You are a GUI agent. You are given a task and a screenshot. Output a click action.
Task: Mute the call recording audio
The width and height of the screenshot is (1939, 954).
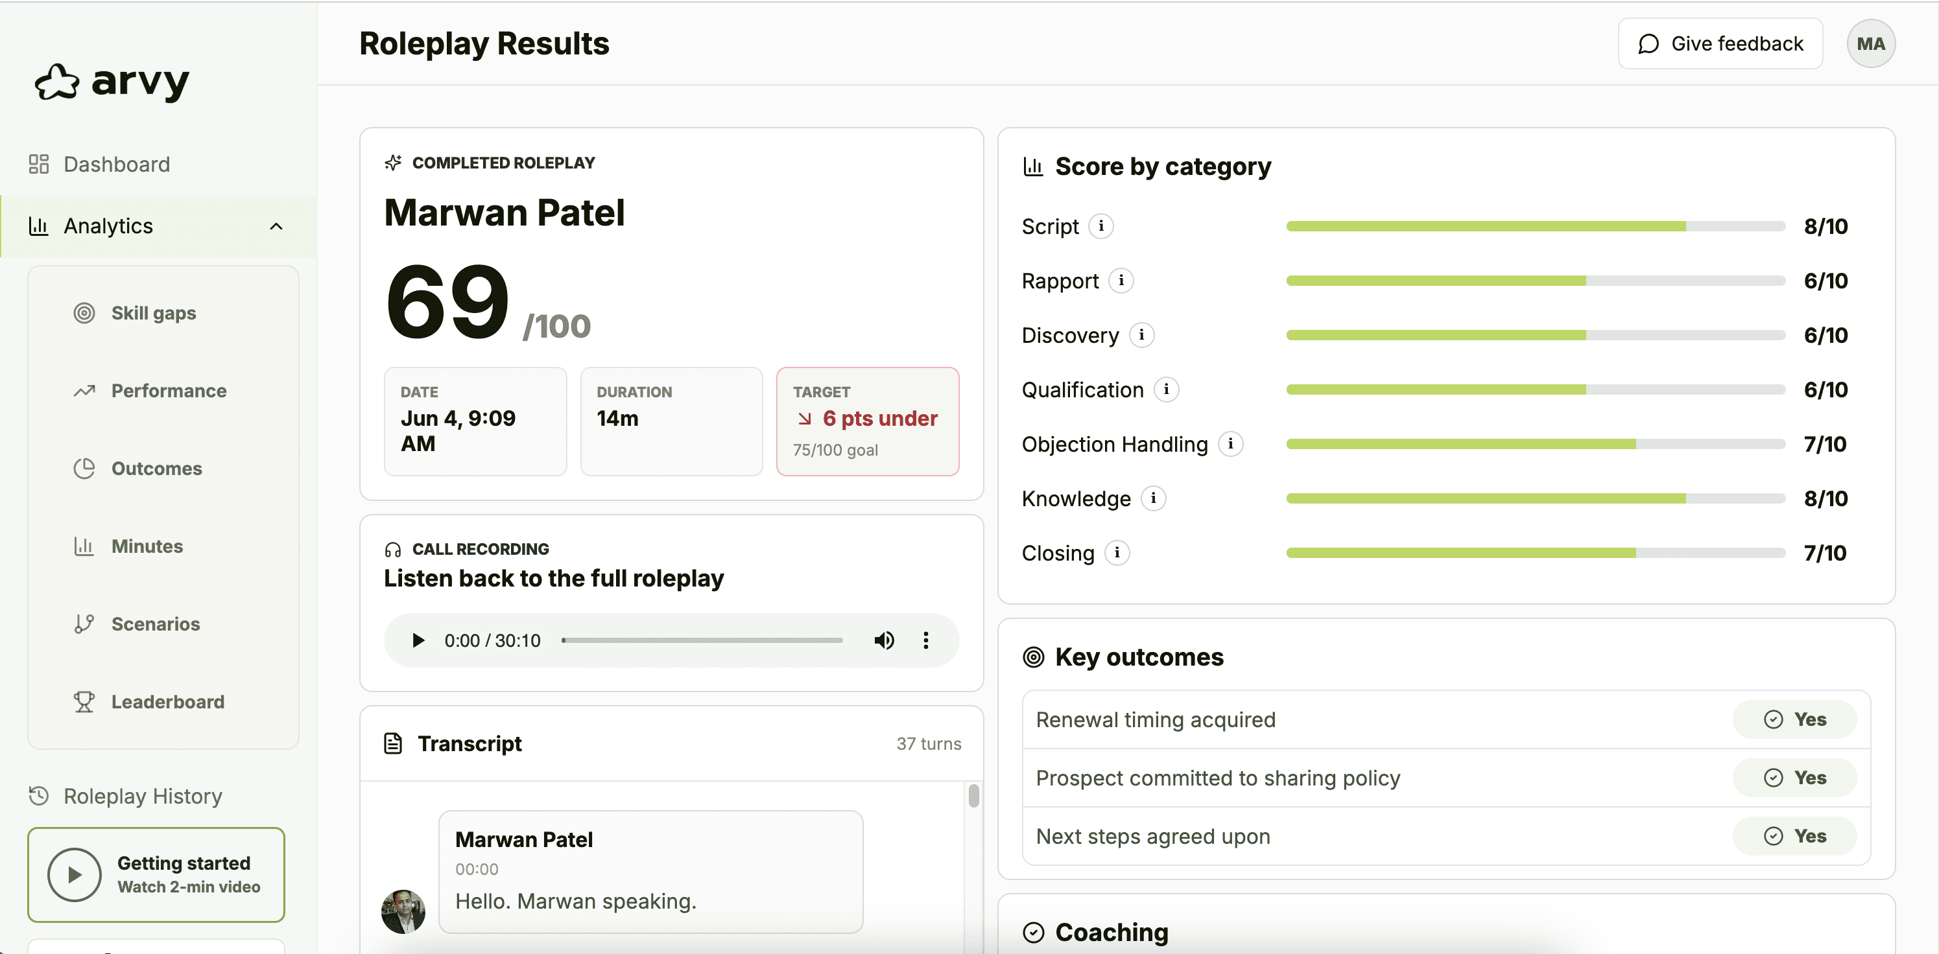click(885, 640)
